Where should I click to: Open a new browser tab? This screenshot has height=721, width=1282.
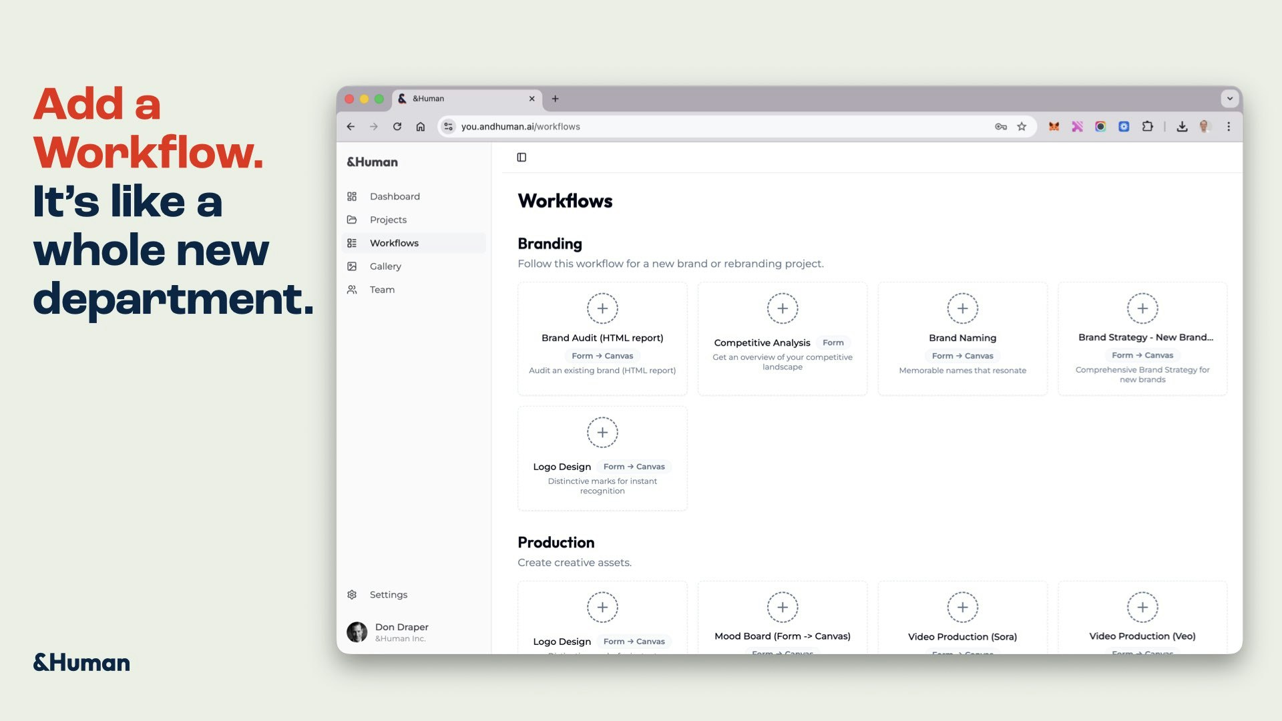556,98
